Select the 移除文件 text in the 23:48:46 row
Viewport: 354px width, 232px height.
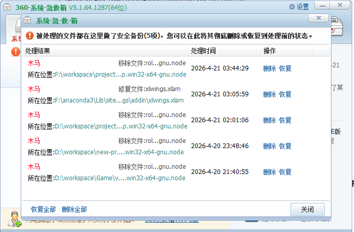tap(152, 141)
